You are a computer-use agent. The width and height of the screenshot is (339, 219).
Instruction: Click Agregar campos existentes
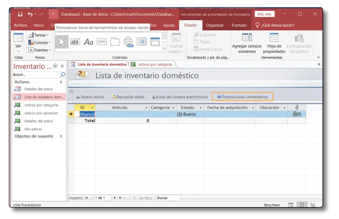click(x=247, y=44)
